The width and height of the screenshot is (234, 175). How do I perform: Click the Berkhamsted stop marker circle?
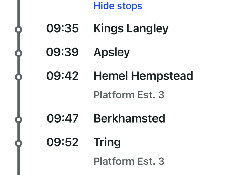coord(19,119)
